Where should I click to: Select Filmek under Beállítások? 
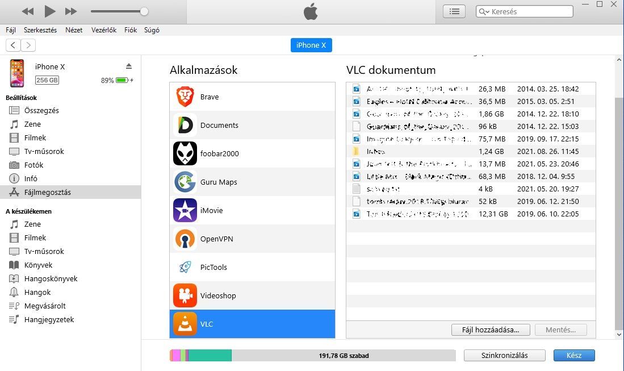70,137
